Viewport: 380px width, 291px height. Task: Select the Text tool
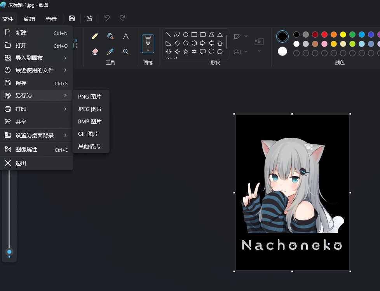click(126, 36)
